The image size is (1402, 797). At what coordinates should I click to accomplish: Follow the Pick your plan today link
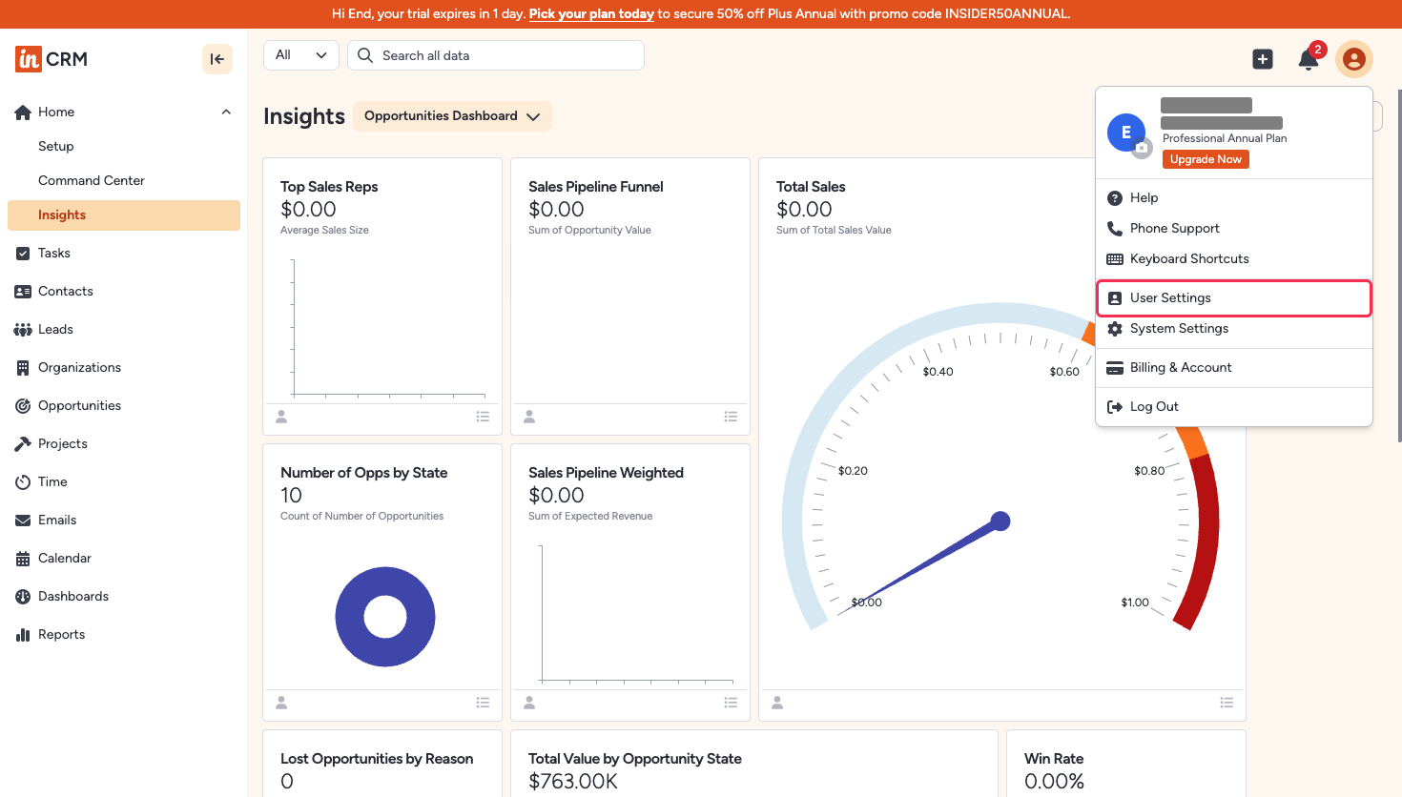click(591, 14)
